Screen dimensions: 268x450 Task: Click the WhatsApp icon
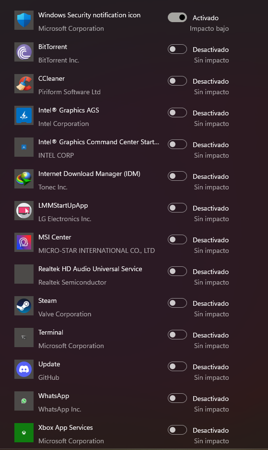24,401
